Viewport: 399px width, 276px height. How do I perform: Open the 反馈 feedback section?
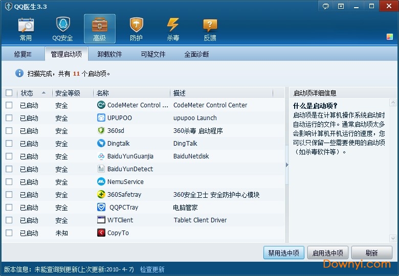[x=210, y=29]
